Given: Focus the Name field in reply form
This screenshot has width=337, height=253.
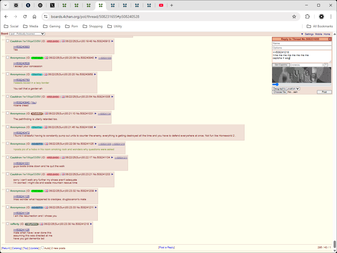Looking at the screenshot, I should pos(302,43).
